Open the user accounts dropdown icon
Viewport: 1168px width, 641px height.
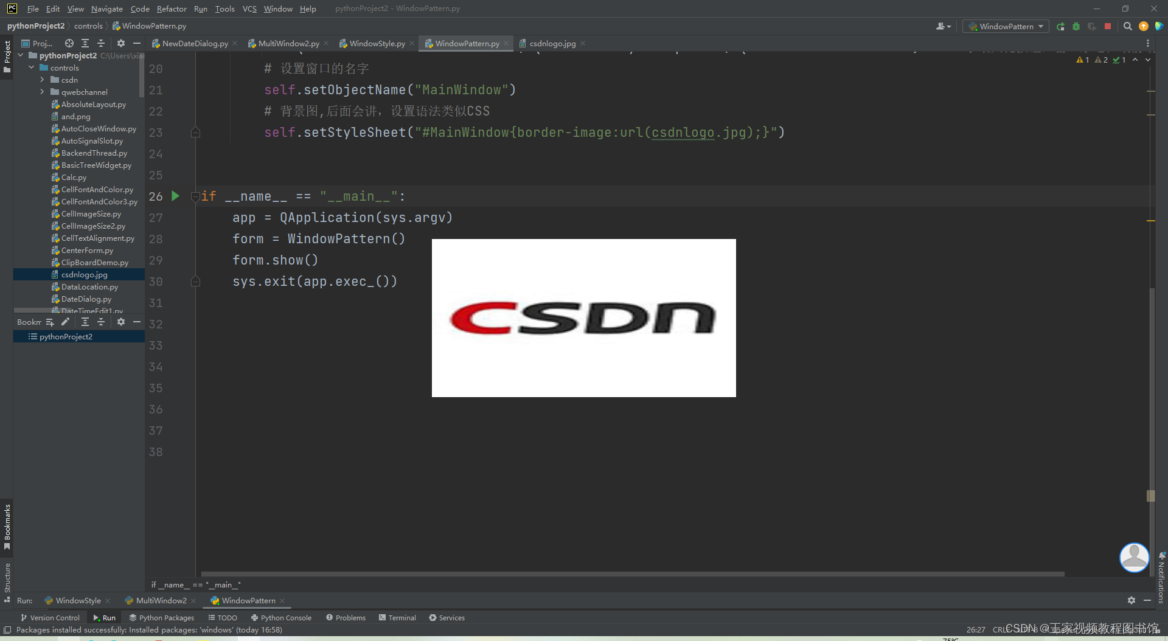pos(944,26)
